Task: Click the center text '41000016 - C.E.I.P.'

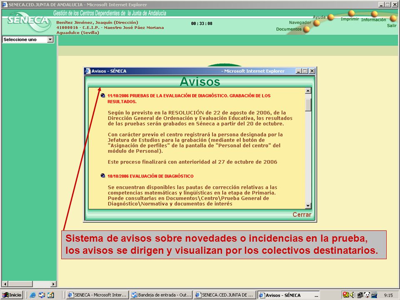Action: [x=79, y=27]
